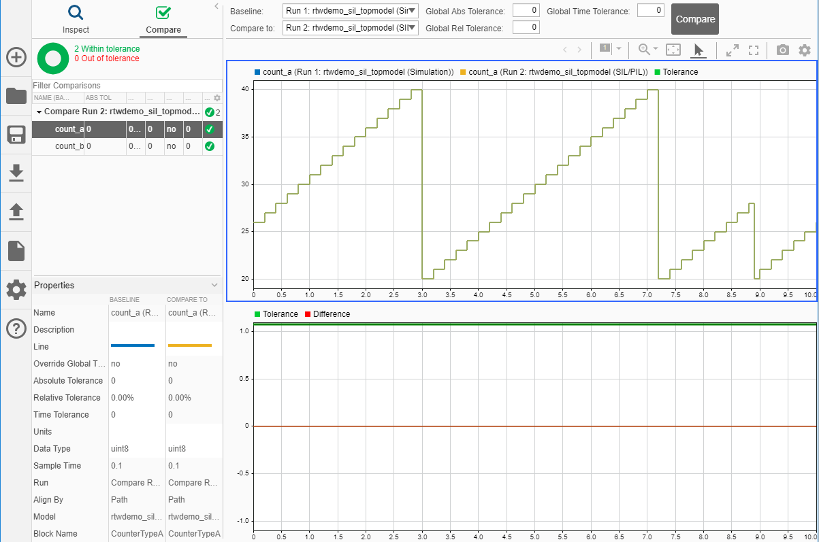Screen dimensions: 819x542
Task: Switch to the Compare tab
Action: [163, 19]
